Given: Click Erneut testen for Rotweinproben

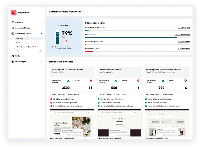Looking at the screenshot, I should (168, 94).
